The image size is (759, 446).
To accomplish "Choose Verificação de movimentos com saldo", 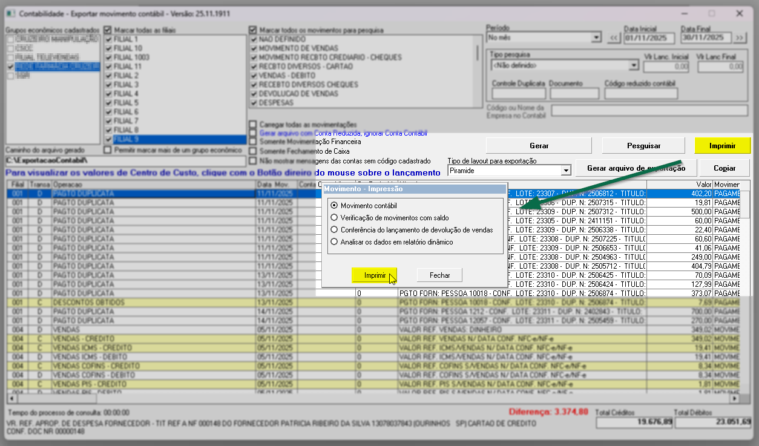I will coord(334,218).
